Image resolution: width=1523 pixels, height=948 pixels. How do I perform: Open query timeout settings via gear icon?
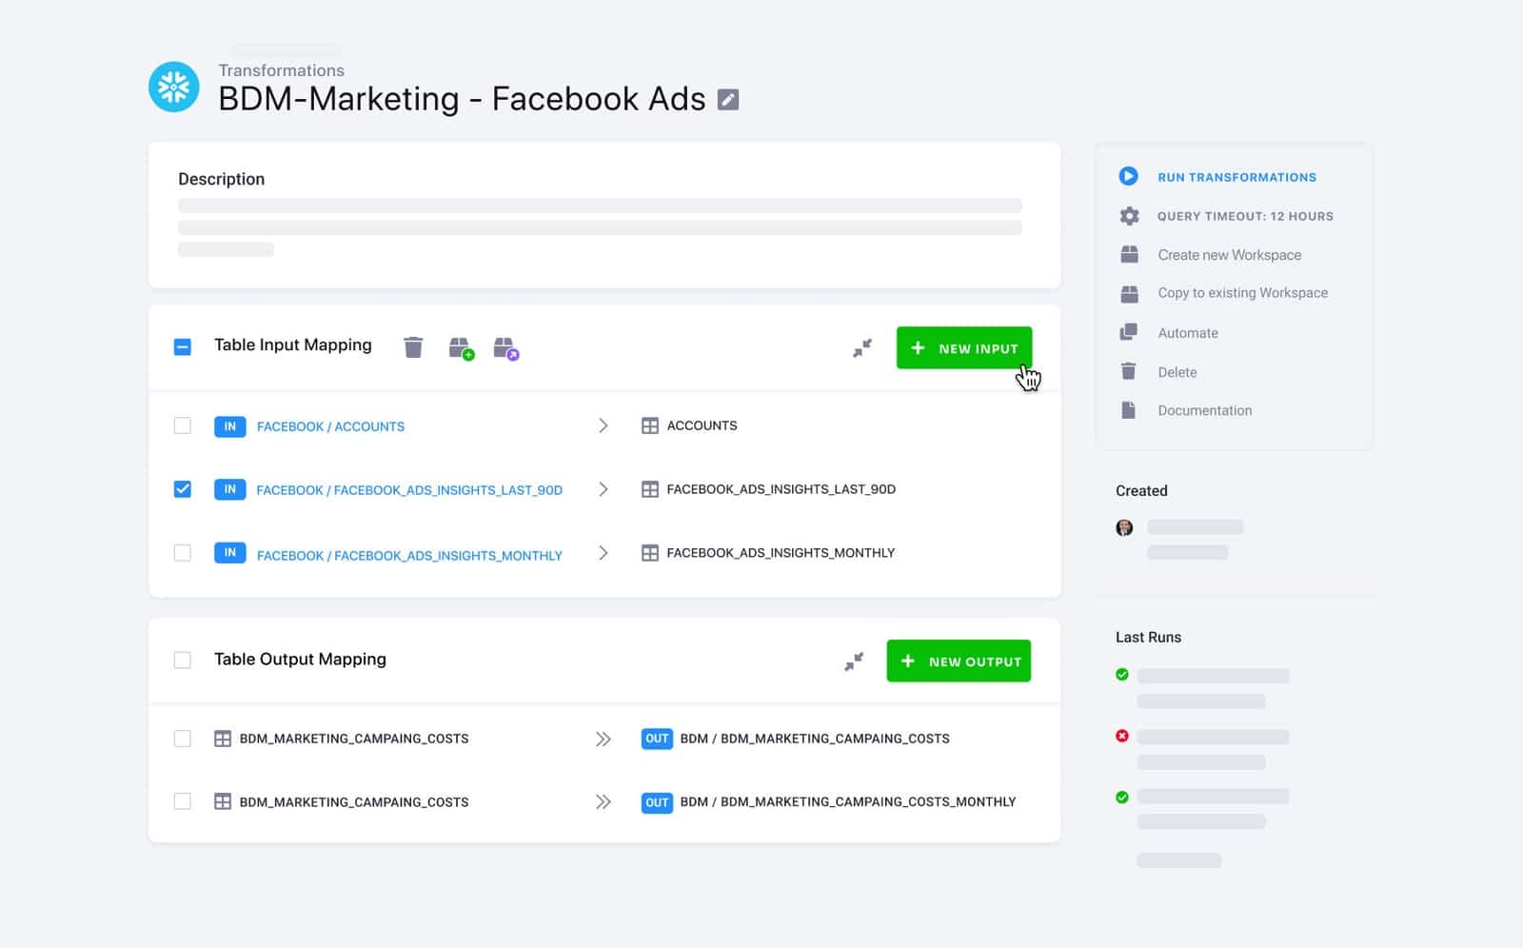1129,215
